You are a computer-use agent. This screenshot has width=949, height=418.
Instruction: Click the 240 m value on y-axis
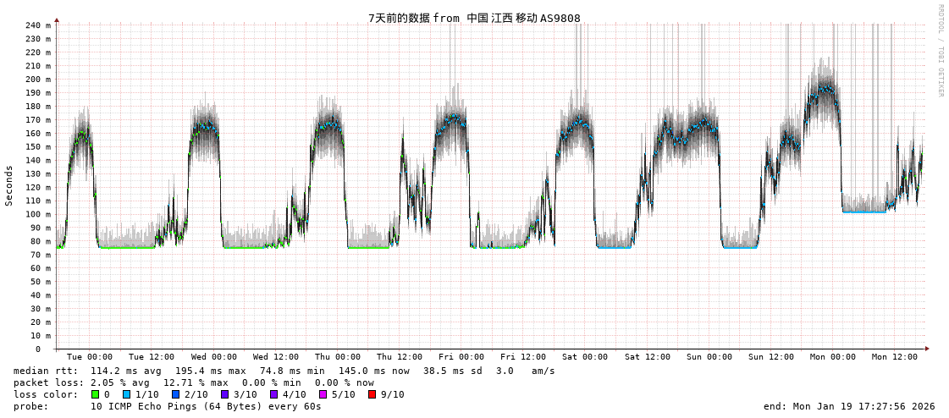tap(36, 25)
